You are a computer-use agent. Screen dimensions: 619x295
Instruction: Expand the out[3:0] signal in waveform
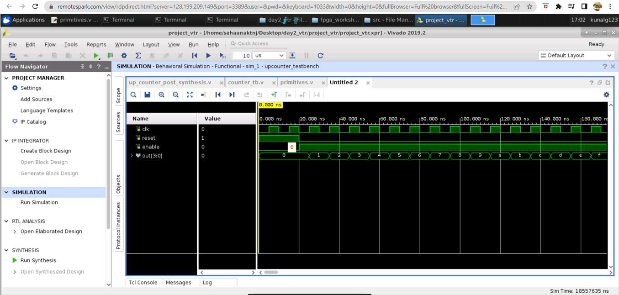click(131, 155)
